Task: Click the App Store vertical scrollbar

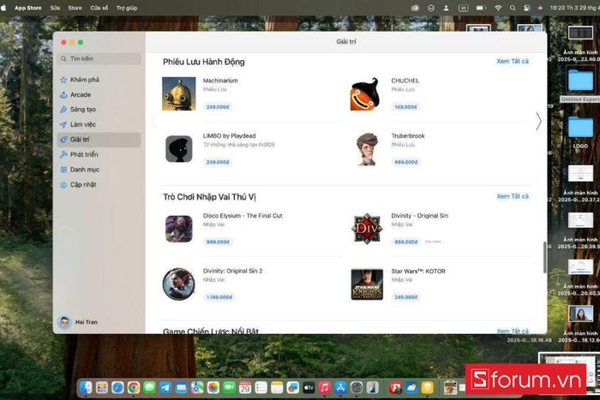Action: (x=545, y=257)
